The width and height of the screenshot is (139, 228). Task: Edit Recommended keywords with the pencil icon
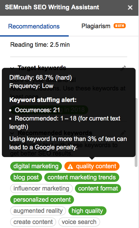coord(123,133)
